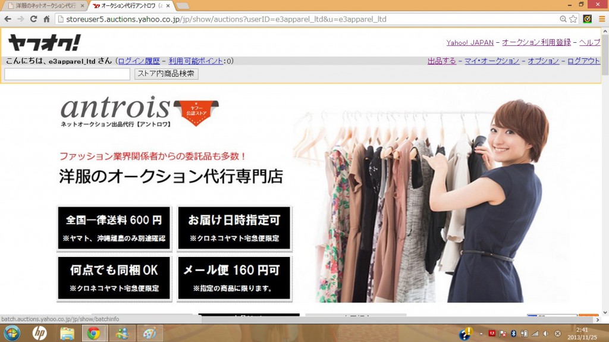Open the Yahoo! JAPAN link
This screenshot has width=609, height=342.
click(x=470, y=42)
